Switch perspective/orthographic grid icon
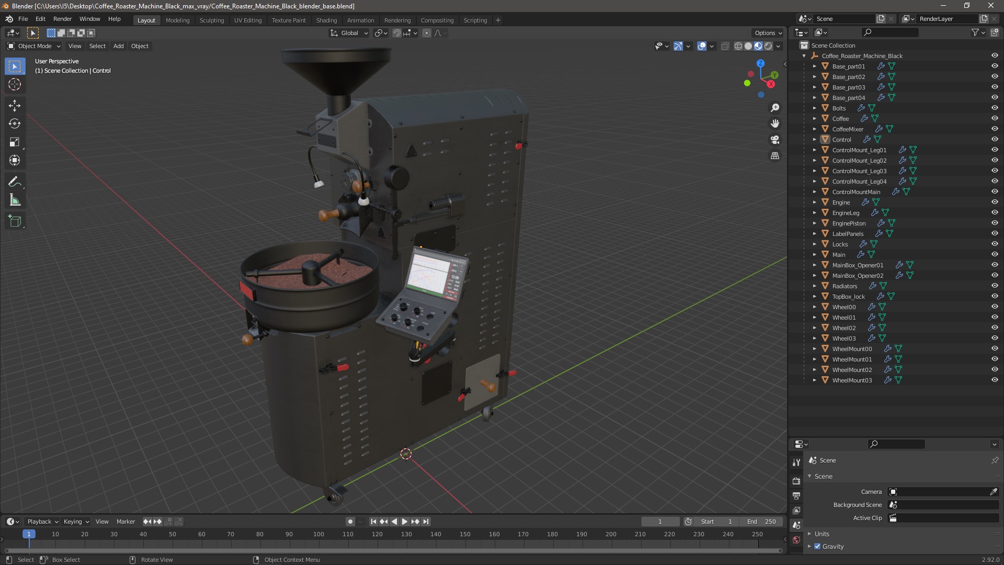The width and height of the screenshot is (1004, 565). [x=775, y=156]
